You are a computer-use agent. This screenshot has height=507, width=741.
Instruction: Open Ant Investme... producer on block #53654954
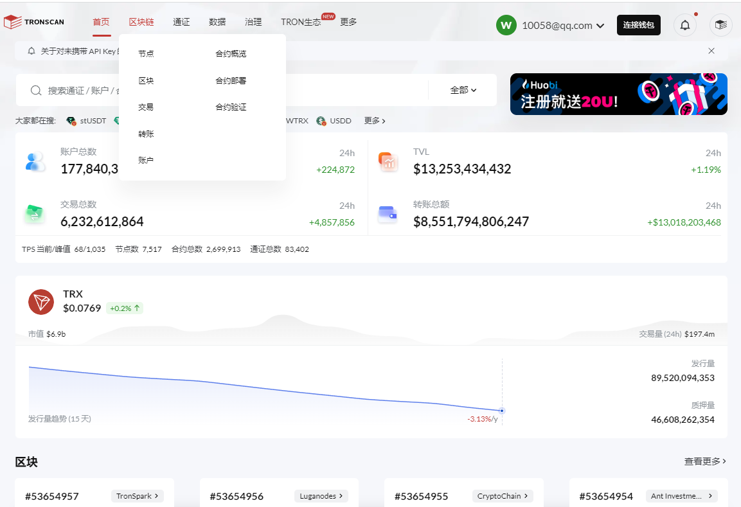tap(682, 496)
